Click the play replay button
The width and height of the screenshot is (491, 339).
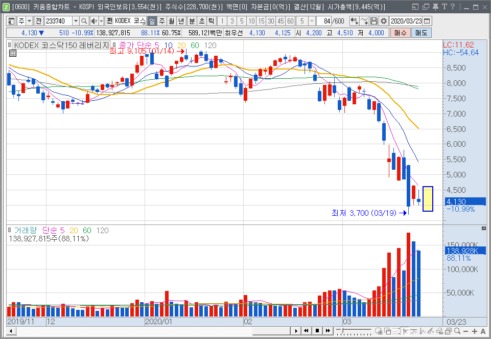coord(296,331)
